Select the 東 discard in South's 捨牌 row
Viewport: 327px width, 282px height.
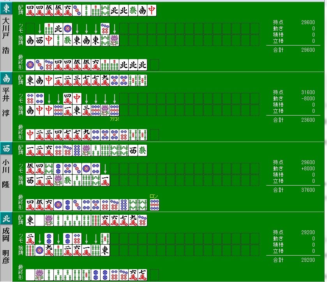pyautogui.click(x=77, y=110)
